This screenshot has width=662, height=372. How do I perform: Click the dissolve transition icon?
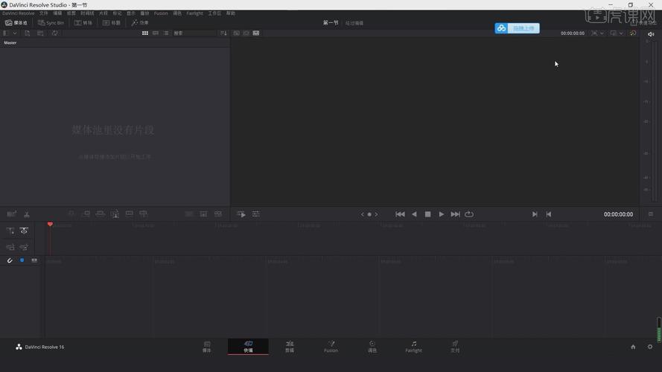point(203,214)
